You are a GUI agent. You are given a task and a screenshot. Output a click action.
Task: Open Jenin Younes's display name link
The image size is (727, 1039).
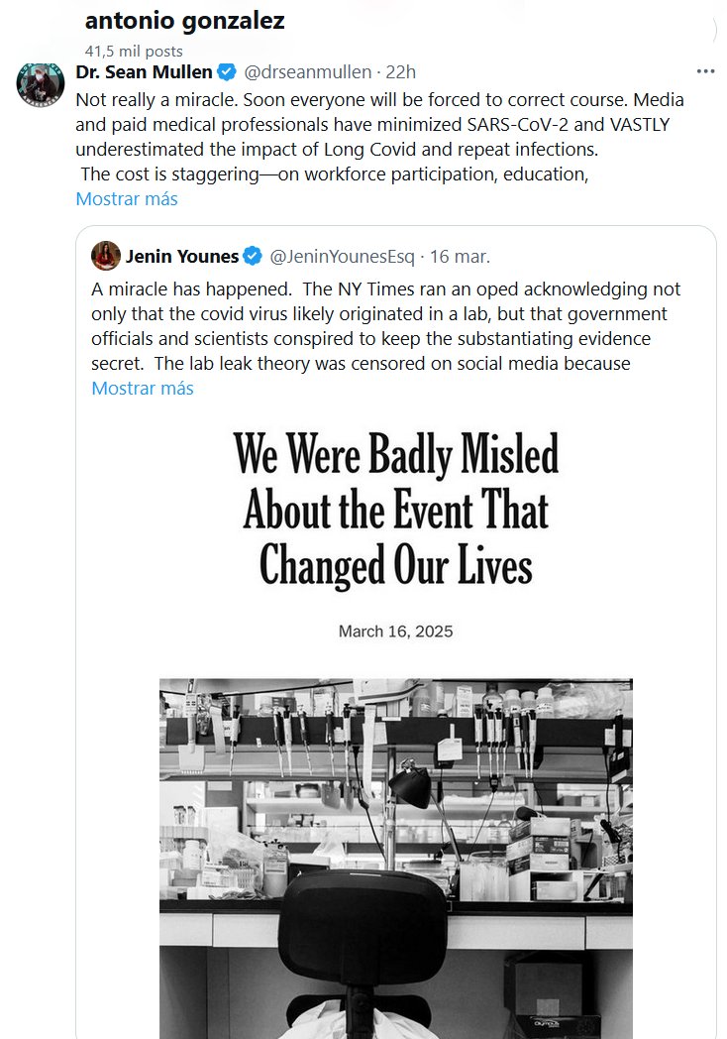[181, 257]
